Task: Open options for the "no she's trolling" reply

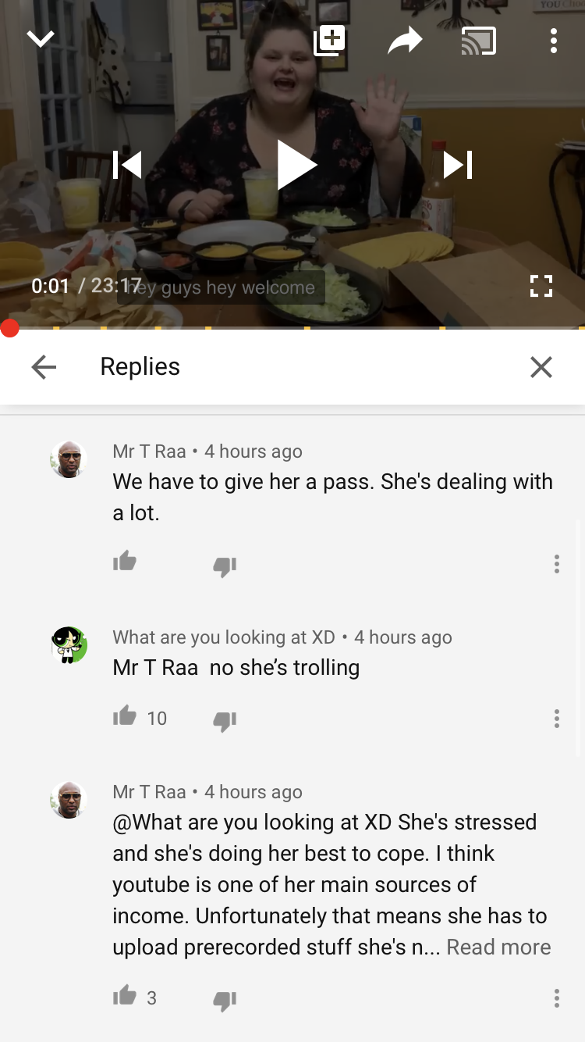Action: (x=556, y=719)
